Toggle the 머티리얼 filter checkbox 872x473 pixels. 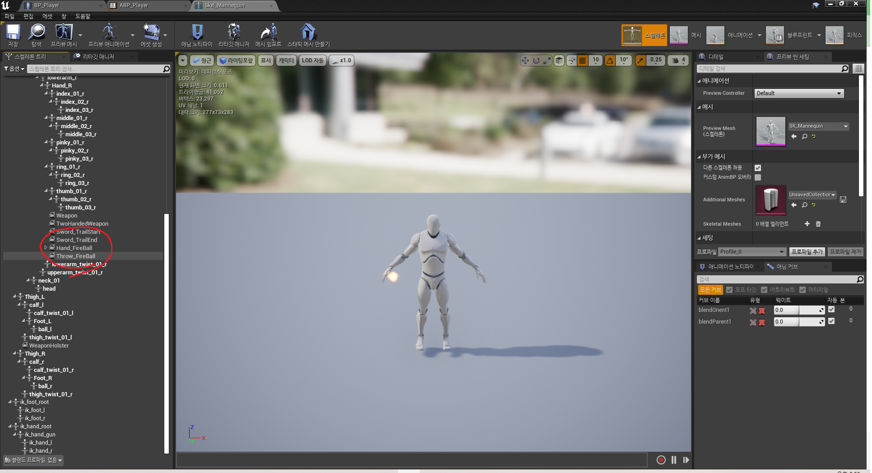[802, 290]
